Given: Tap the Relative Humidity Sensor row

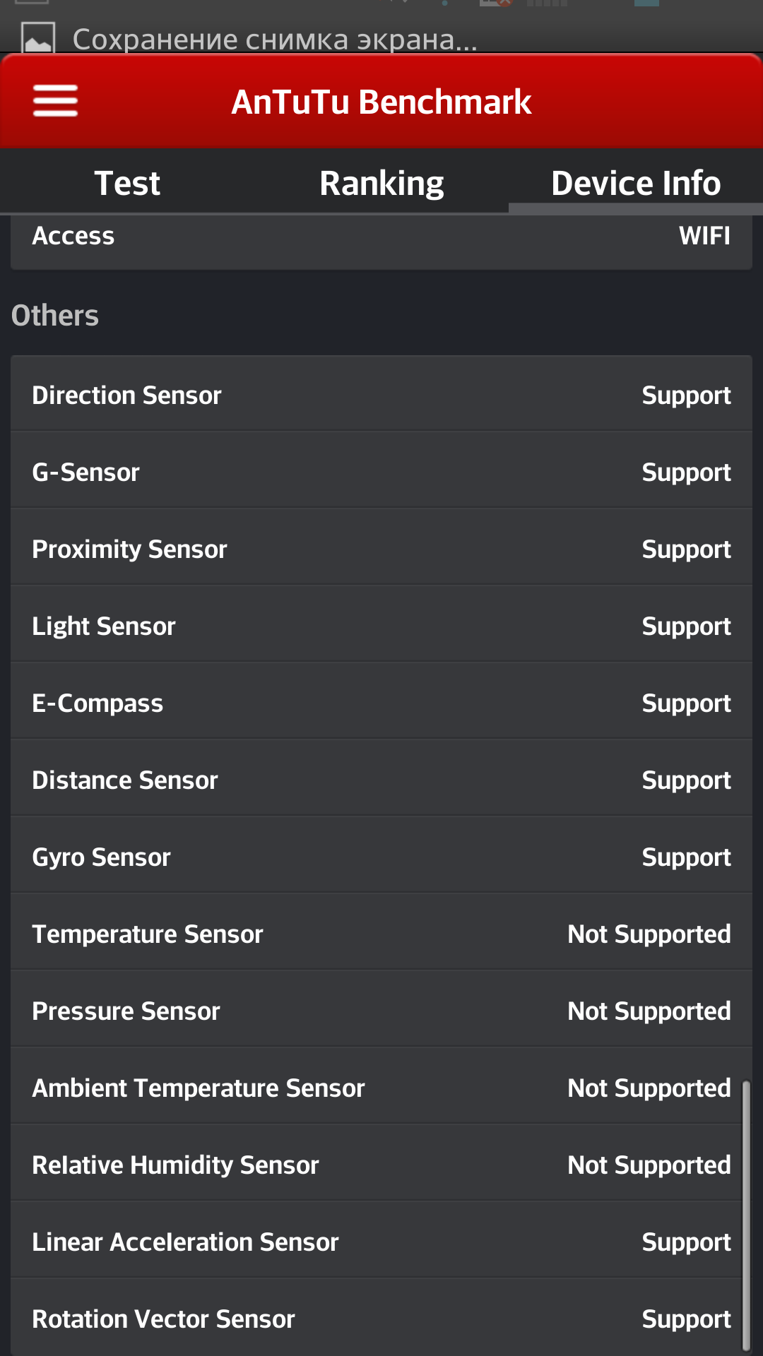Looking at the screenshot, I should point(381,1164).
